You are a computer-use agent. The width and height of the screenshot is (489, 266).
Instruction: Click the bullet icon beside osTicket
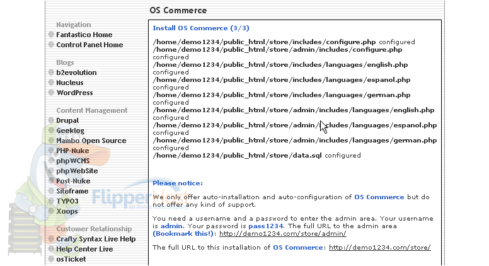51,259
